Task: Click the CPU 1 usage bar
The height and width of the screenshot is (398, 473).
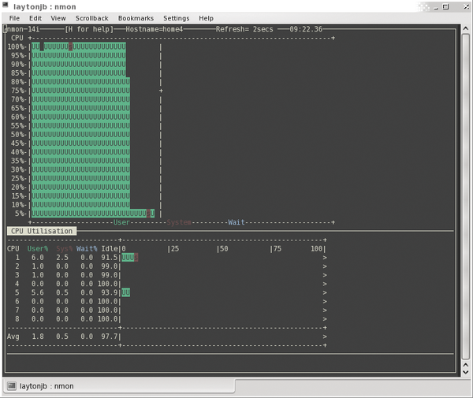Action: click(x=130, y=258)
